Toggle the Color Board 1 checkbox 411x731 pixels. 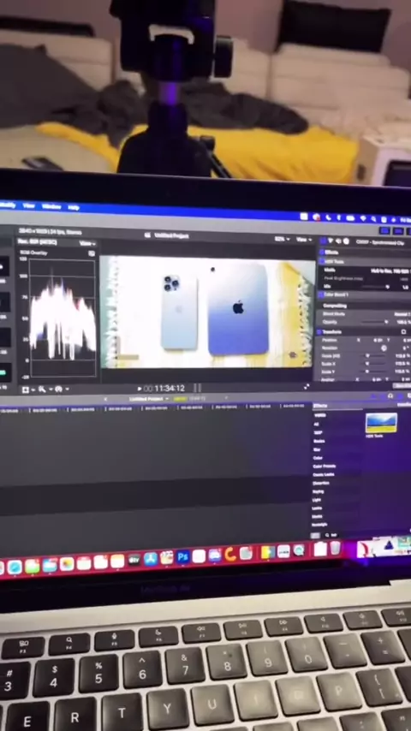click(x=320, y=294)
